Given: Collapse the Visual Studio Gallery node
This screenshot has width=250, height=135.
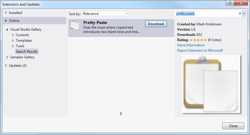Looking at the screenshot, I should click(7, 29).
